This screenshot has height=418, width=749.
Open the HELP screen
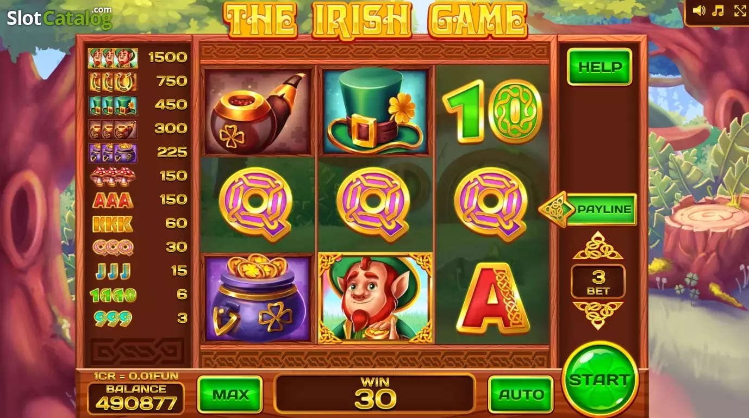(600, 67)
